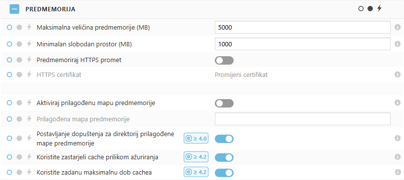The height and width of the screenshot is (180, 404).
Task: Open info for HTTPS certifikat
Action: pyautogui.click(x=398, y=74)
